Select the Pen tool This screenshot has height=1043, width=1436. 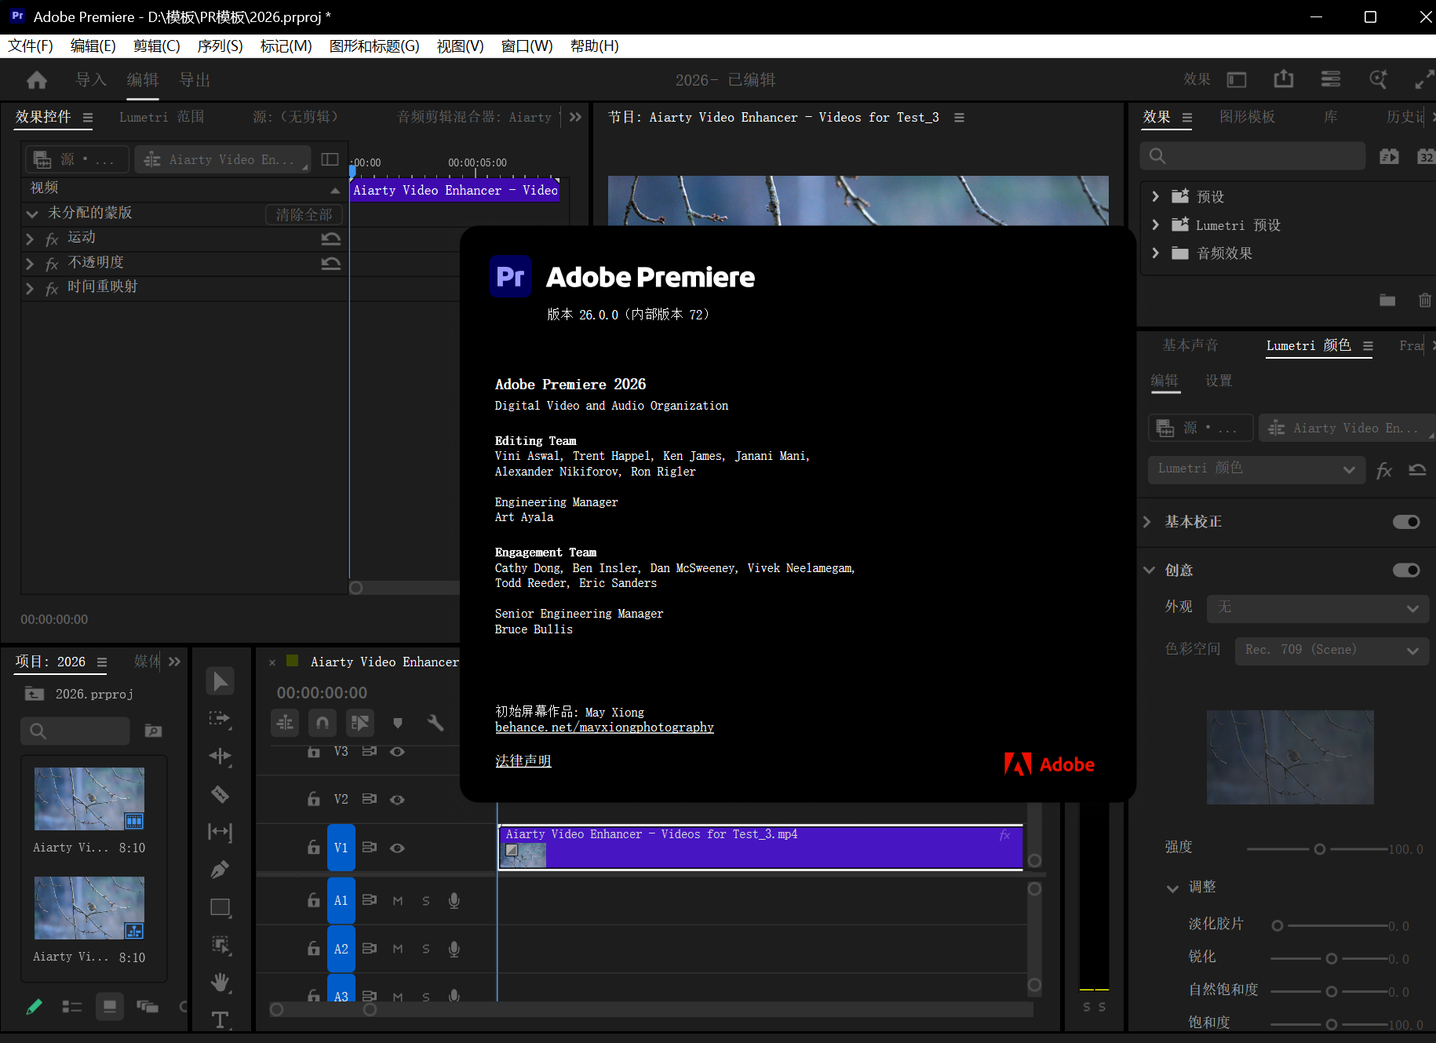221,870
